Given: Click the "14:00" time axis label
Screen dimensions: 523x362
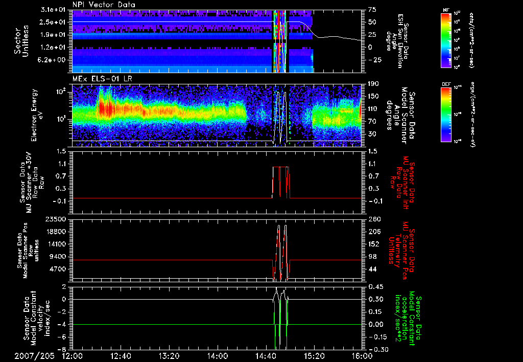Looking at the screenshot, I should click(x=218, y=356).
